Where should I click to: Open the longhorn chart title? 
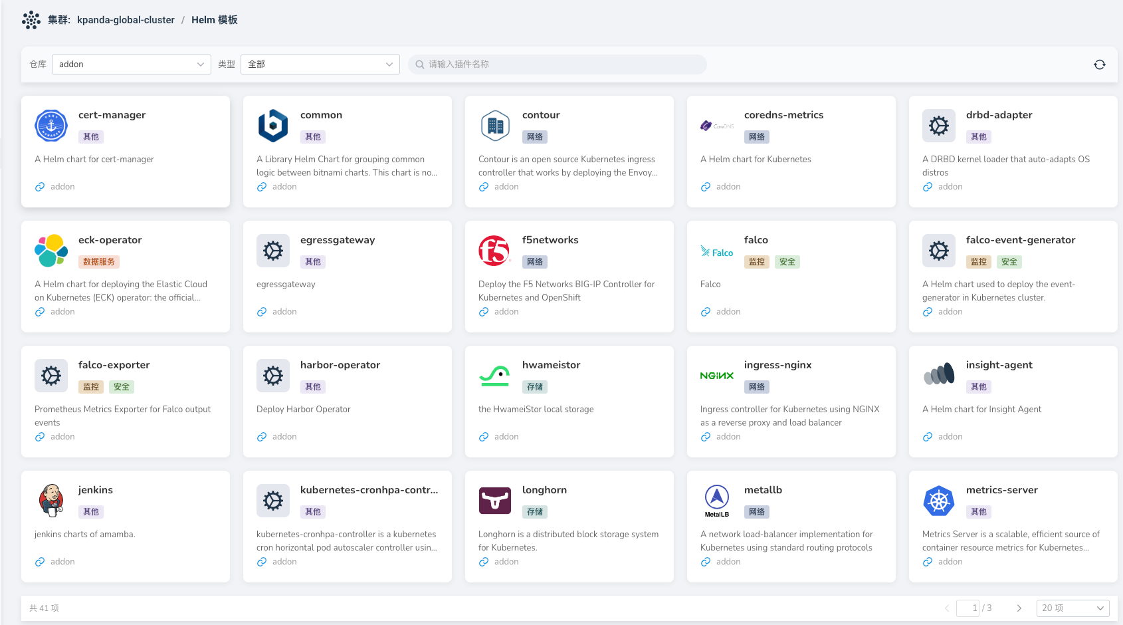544,490
